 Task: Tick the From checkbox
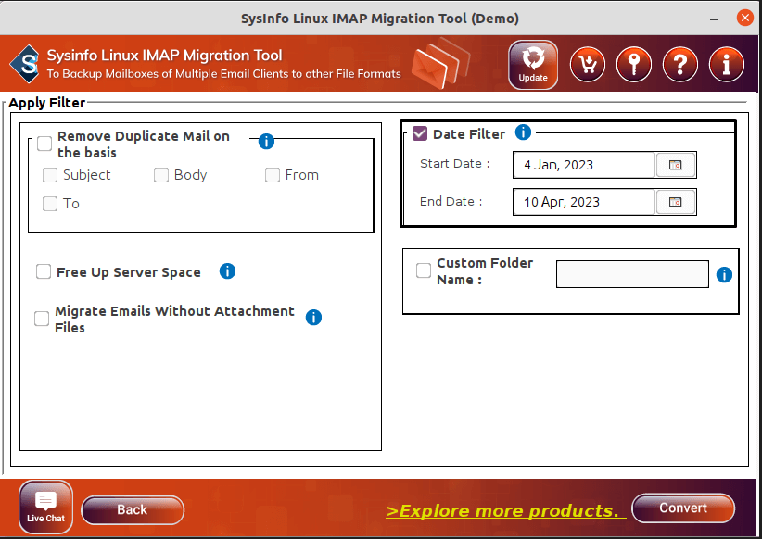(273, 175)
